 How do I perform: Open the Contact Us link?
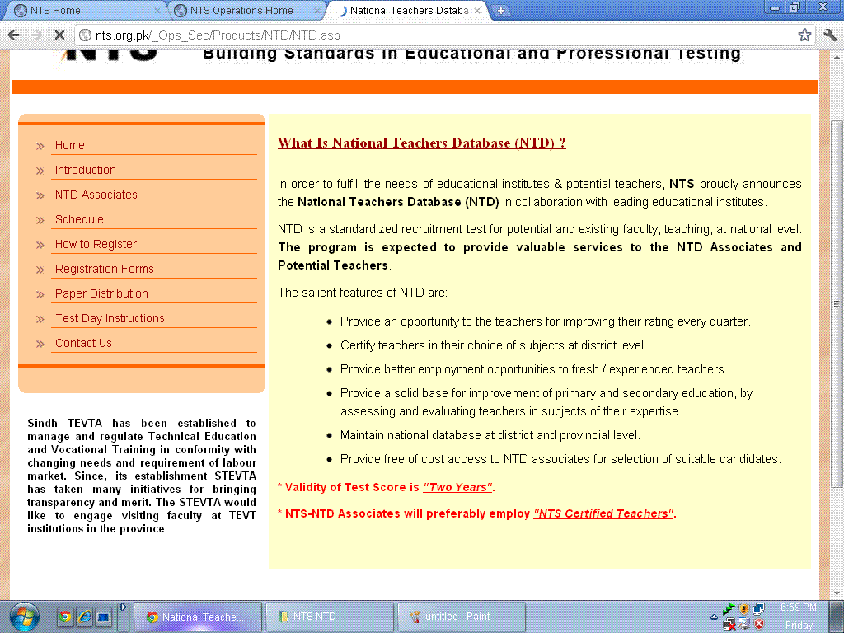point(83,344)
